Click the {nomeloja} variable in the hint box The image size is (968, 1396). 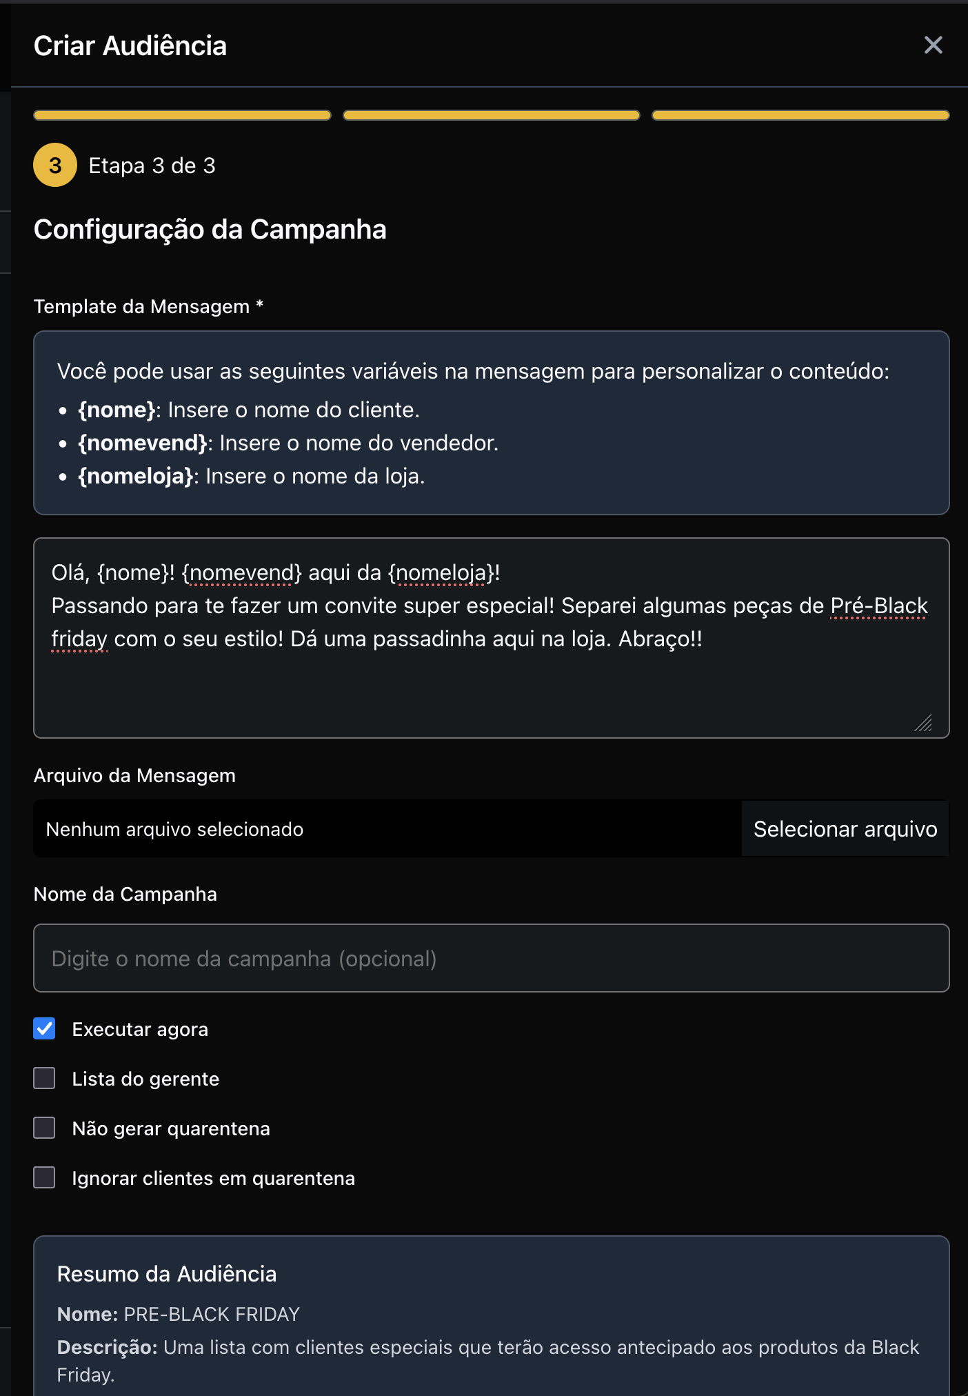136,476
